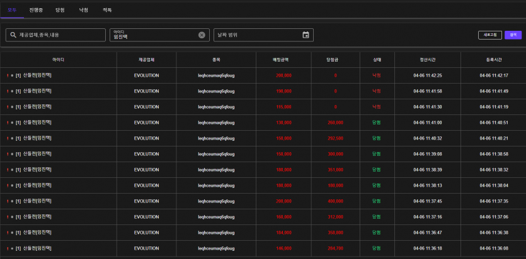Click the red exclamation icon in the 11:37:16 row

click(x=8, y=217)
